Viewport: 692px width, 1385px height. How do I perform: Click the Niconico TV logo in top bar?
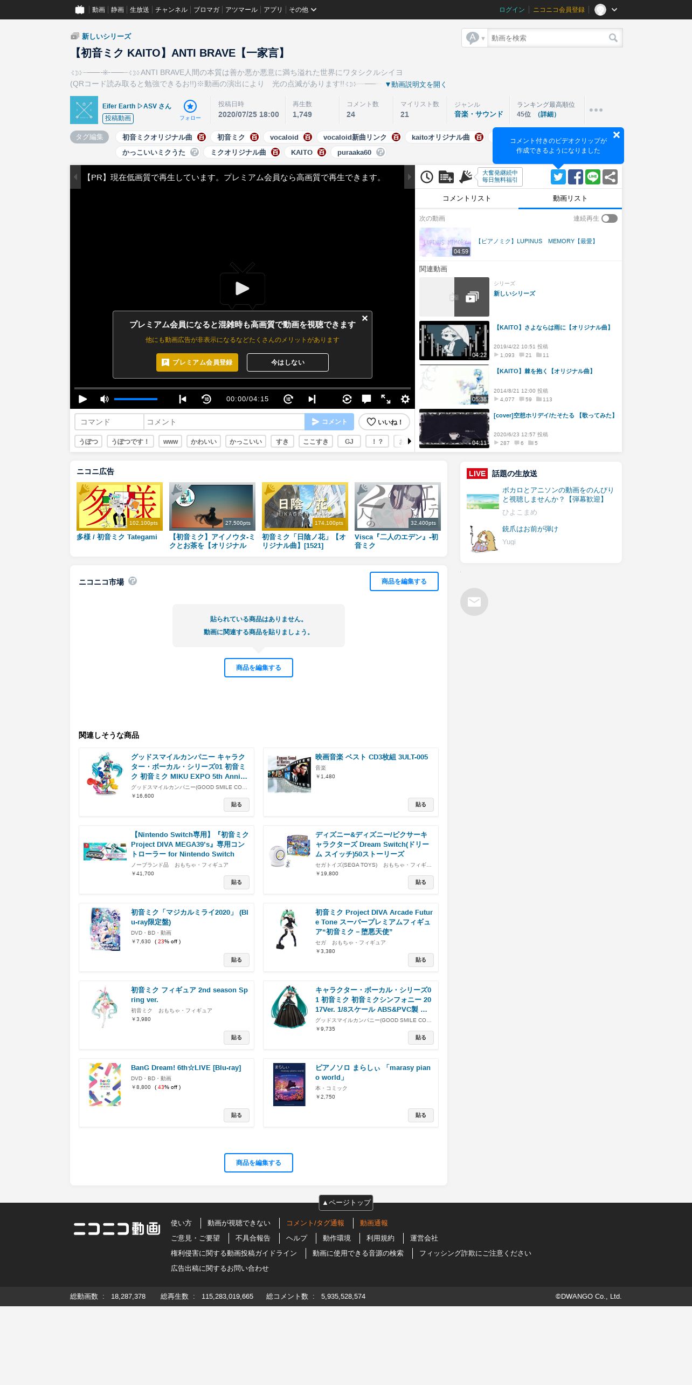(80, 10)
